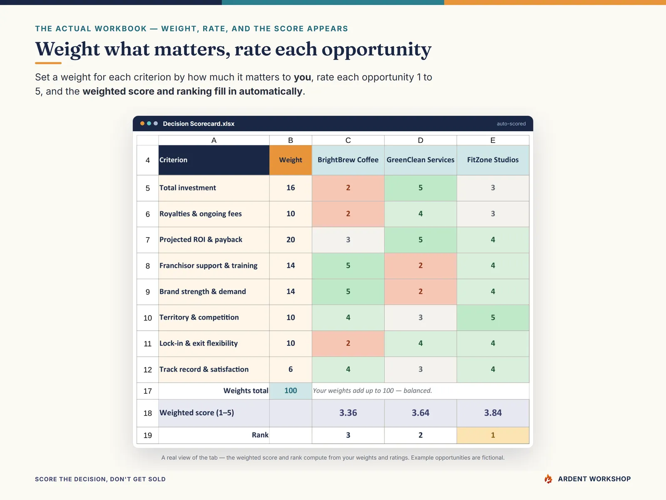Click BrightBrew rating 2 for Lock-in row
Image resolution: width=666 pixels, height=500 pixels.
[x=348, y=343]
